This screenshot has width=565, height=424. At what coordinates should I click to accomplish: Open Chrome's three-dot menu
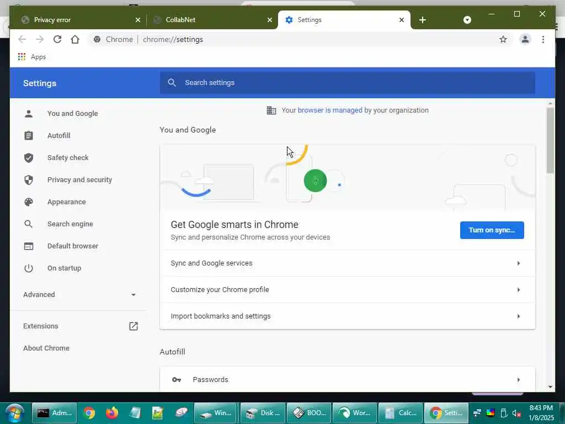point(543,39)
